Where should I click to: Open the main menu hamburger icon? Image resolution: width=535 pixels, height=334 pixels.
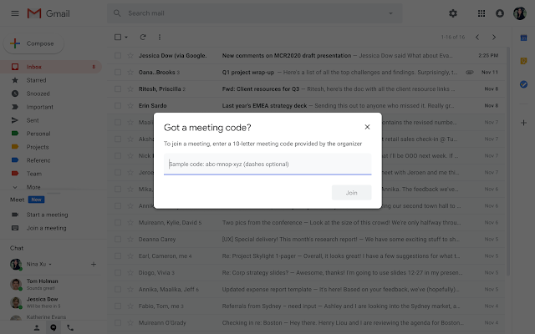point(13,13)
